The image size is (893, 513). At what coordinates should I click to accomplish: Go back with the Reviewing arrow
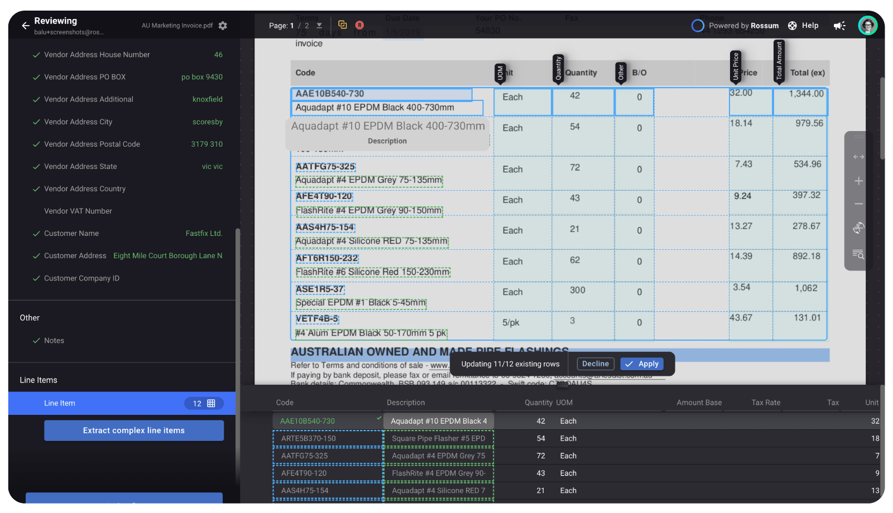click(x=25, y=25)
